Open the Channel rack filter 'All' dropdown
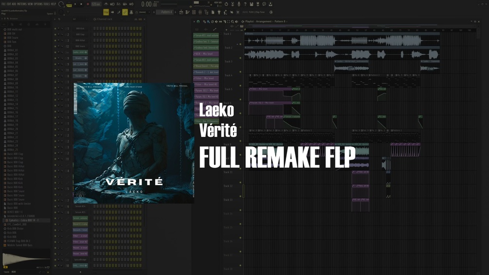 click(x=80, y=19)
